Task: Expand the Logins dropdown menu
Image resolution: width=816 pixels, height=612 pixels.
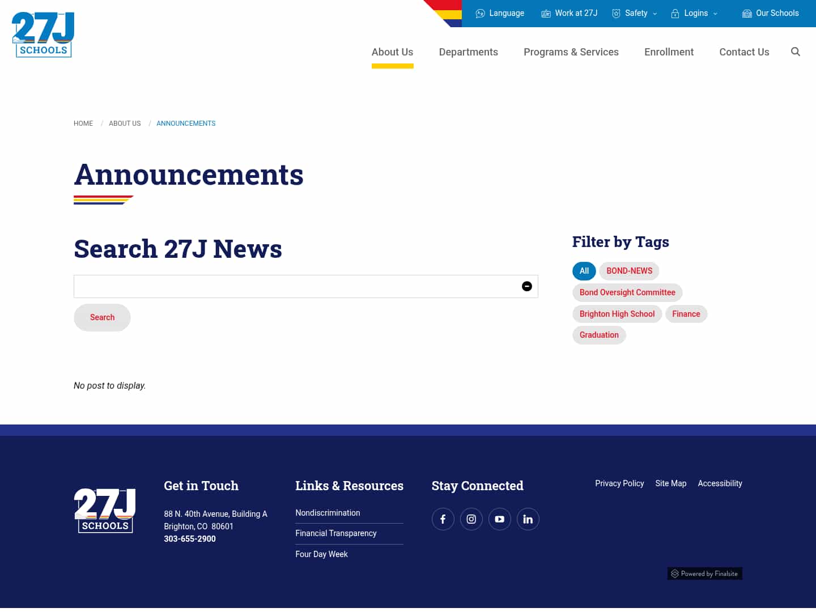Action: click(x=716, y=13)
